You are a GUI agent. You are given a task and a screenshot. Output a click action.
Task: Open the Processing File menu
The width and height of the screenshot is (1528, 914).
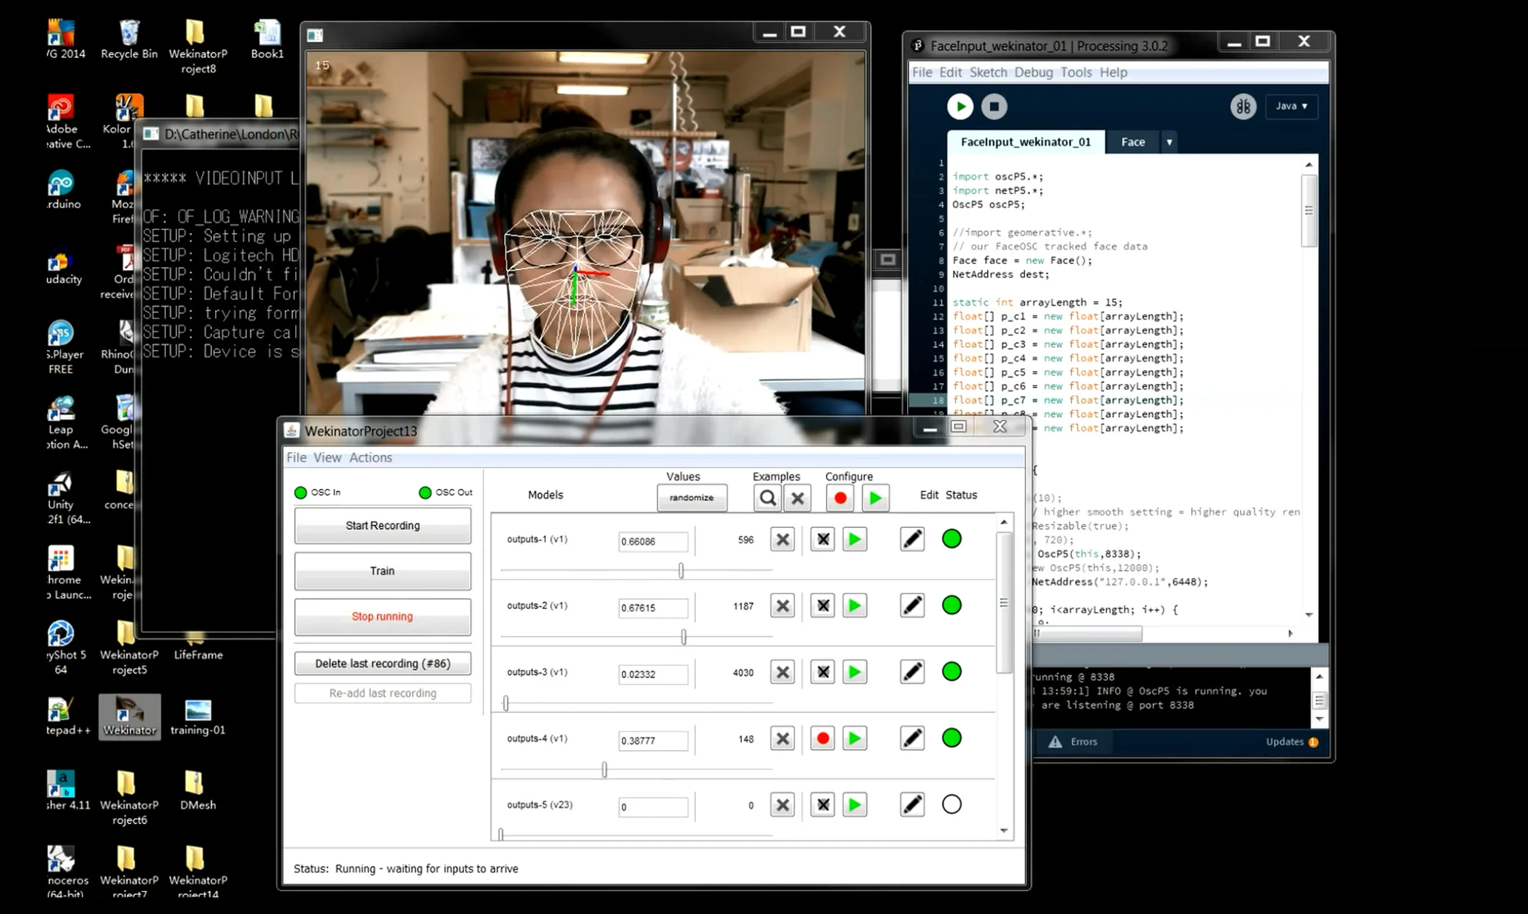click(x=922, y=72)
